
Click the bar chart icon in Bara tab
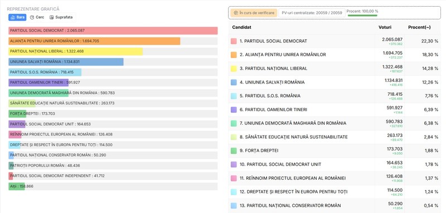click(12, 17)
